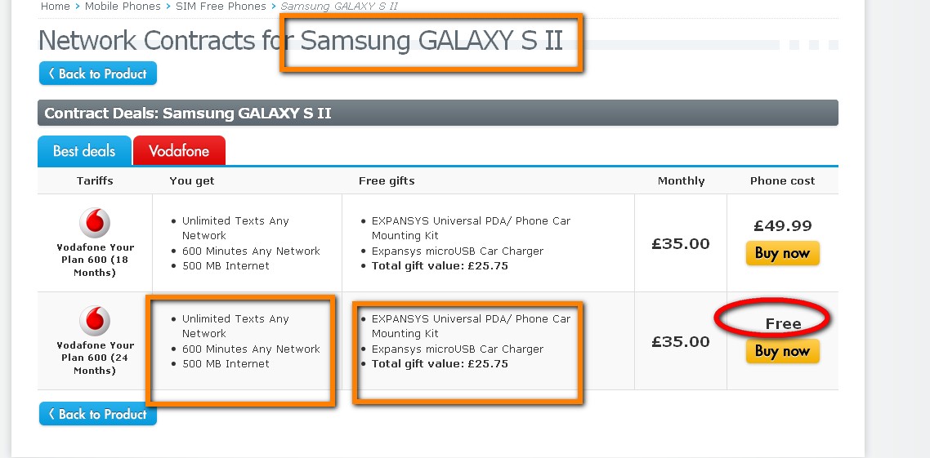Screen dimensions: 930x458
Task: Click the Contract Deals: Samsung GALAXY S II header bar
Action: [437, 113]
